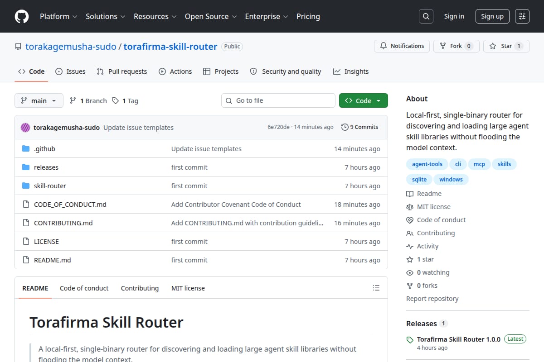Click the windows topic tag

(451, 180)
